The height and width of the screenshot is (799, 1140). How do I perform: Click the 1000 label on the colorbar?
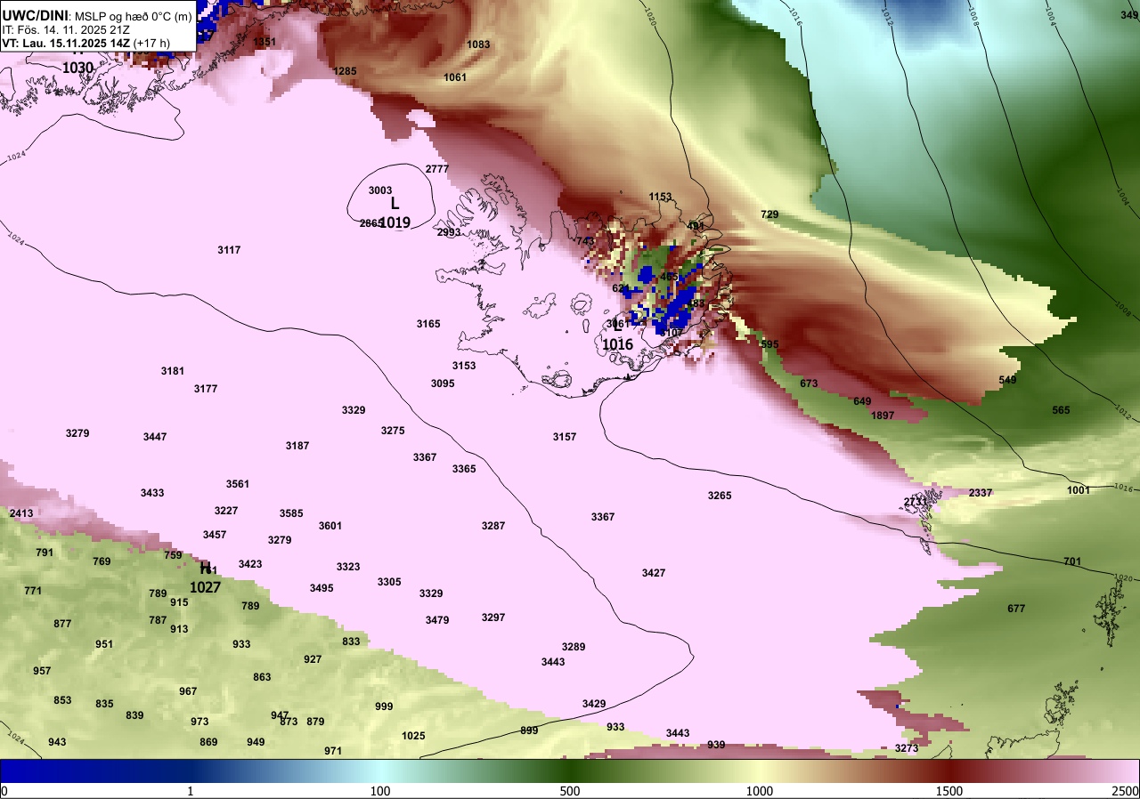[x=759, y=791]
